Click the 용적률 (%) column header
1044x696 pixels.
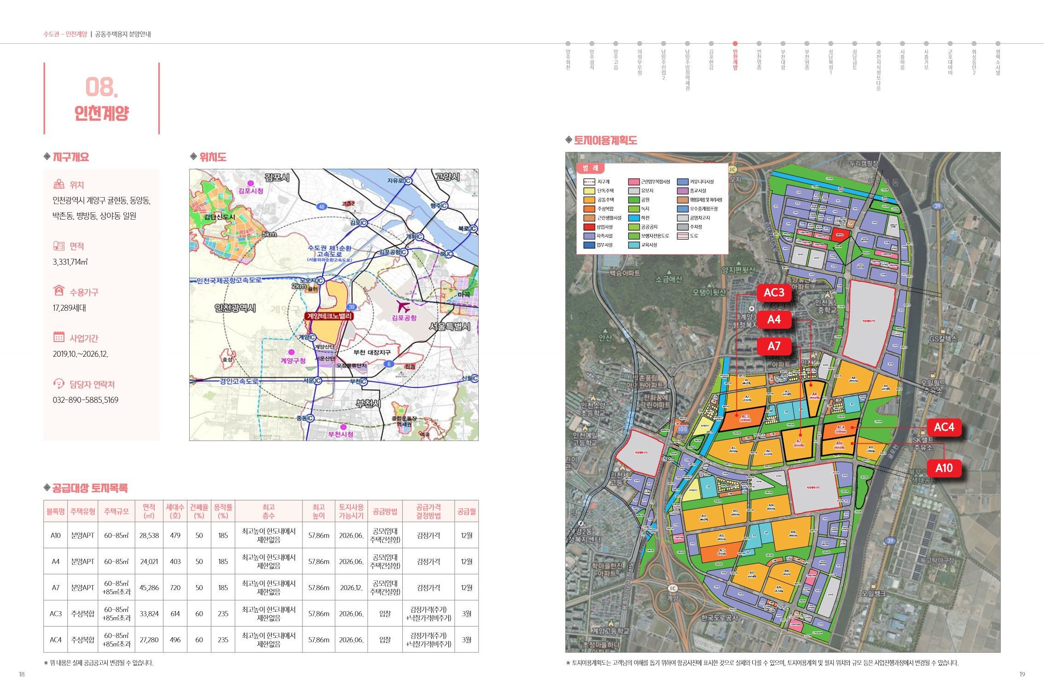tap(223, 511)
